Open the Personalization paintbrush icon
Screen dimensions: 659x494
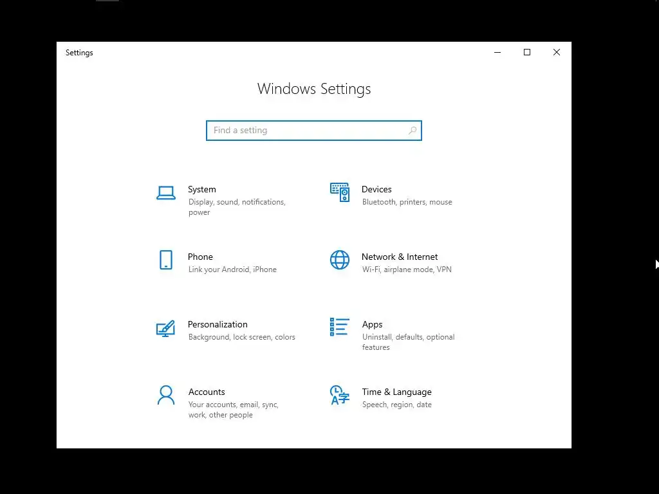[x=165, y=329]
